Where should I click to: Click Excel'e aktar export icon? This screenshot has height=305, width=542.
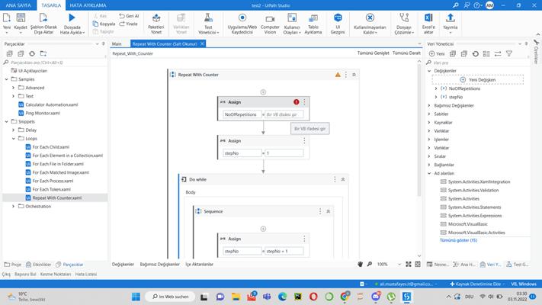pyautogui.click(x=428, y=18)
